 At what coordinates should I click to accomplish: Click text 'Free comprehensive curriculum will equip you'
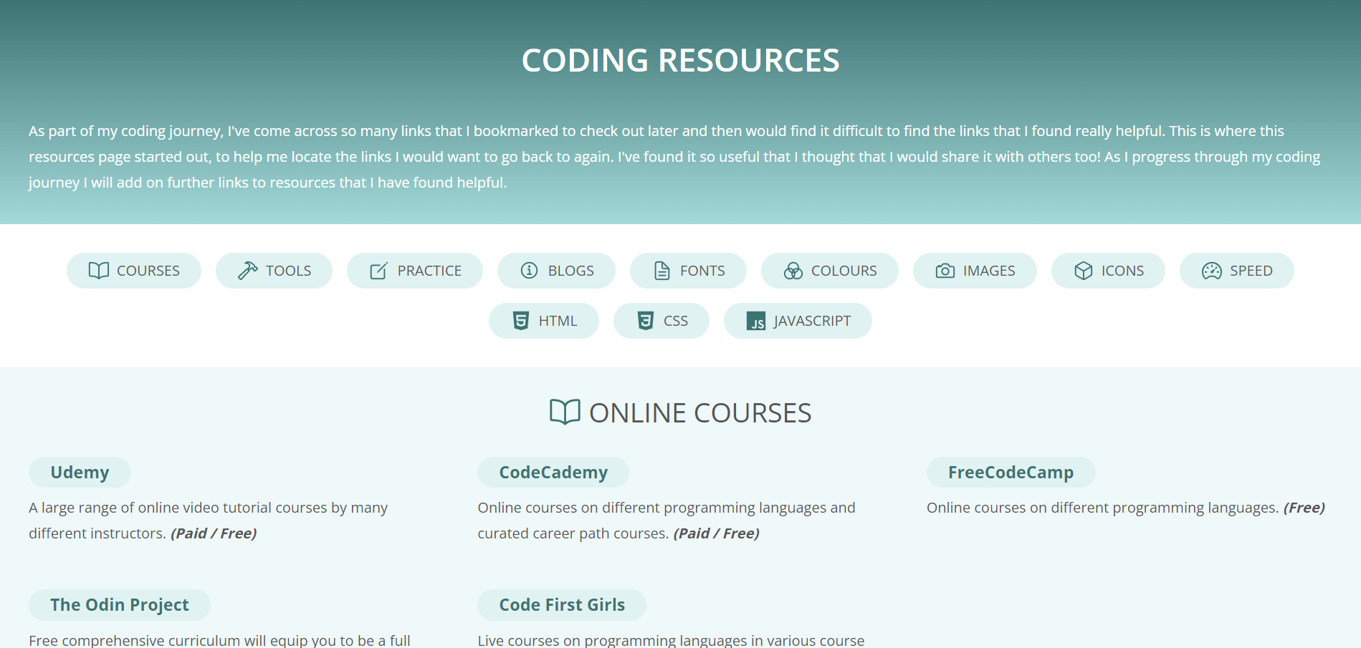click(219, 640)
